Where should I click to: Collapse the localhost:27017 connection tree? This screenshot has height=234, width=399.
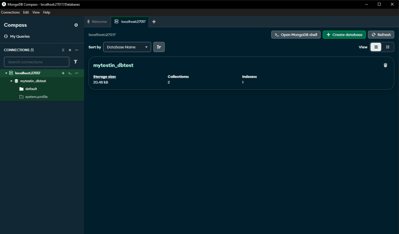(6, 73)
